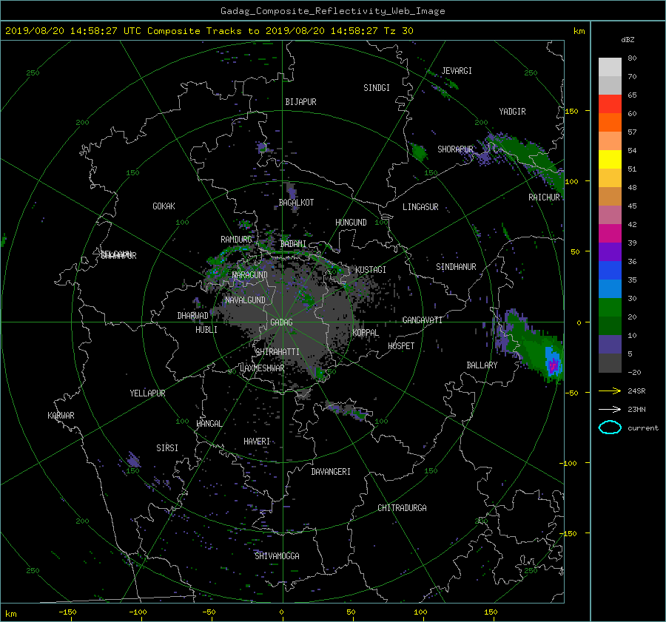Click the BADAMI city label

tap(293, 244)
